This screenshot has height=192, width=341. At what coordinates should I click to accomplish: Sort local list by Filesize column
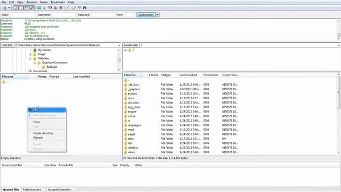pos(42,77)
